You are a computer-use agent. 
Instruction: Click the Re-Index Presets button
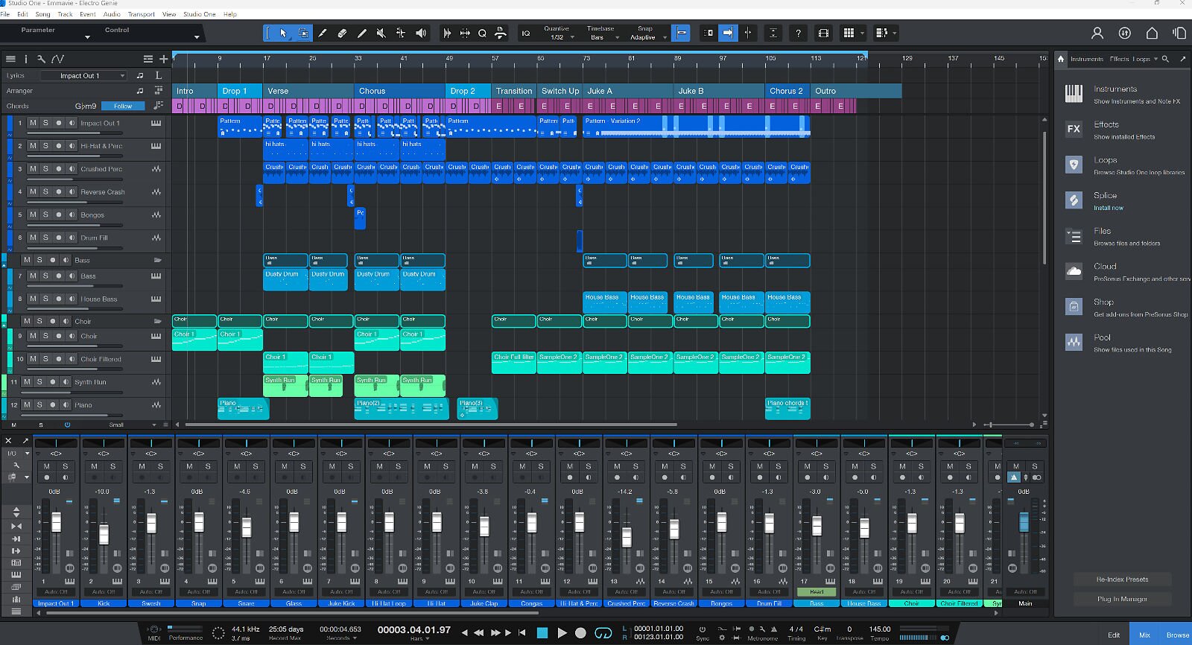[x=1122, y=579]
